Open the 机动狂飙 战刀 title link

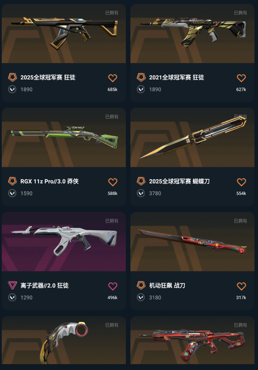pos(167,286)
